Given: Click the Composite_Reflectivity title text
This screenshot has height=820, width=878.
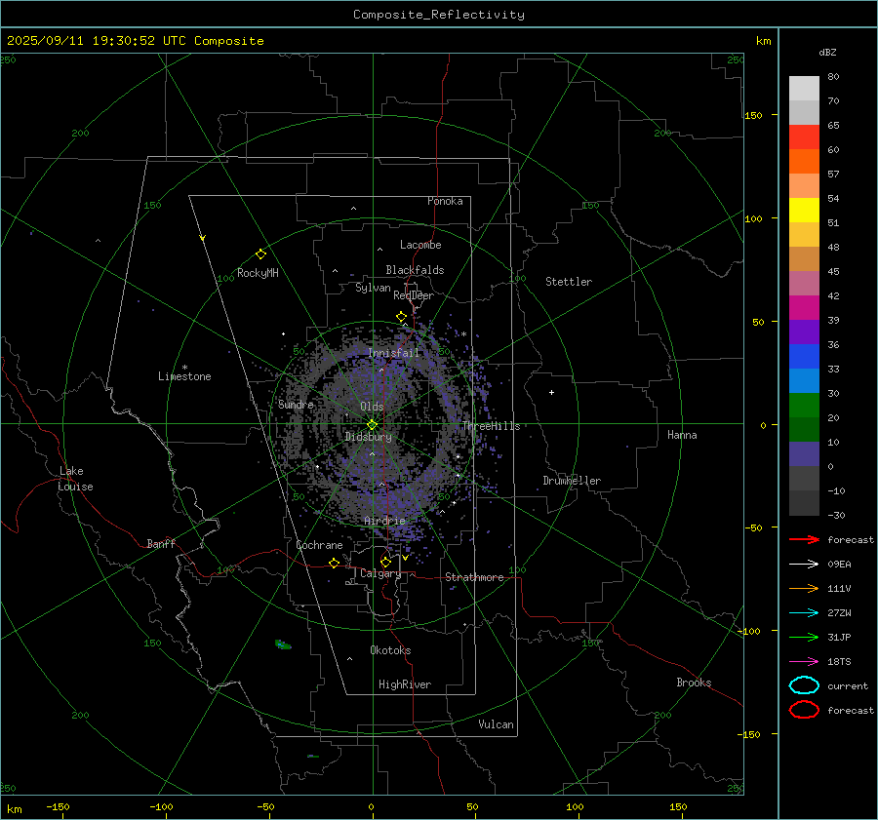Looking at the screenshot, I should tap(439, 15).
